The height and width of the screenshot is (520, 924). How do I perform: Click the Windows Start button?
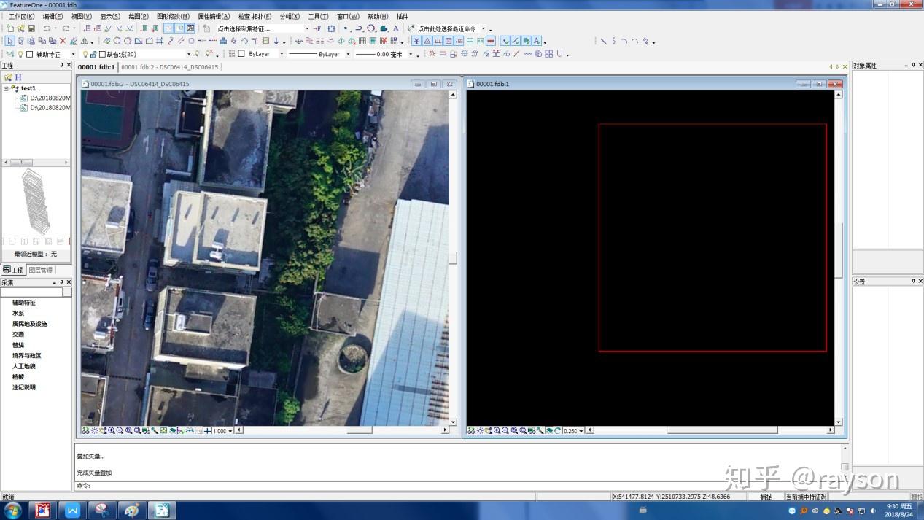[x=12, y=510]
